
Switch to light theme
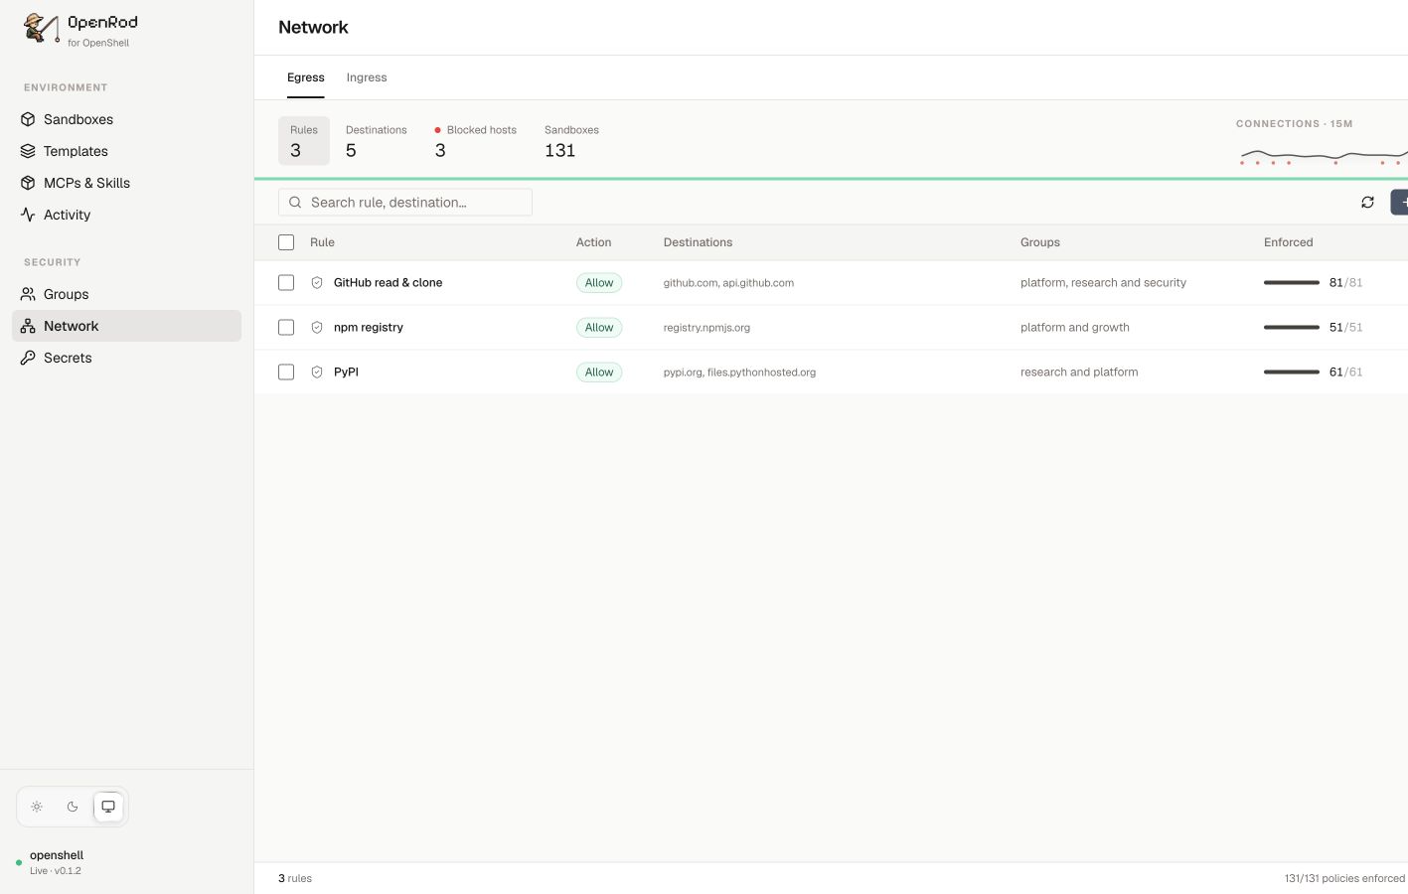(37, 807)
